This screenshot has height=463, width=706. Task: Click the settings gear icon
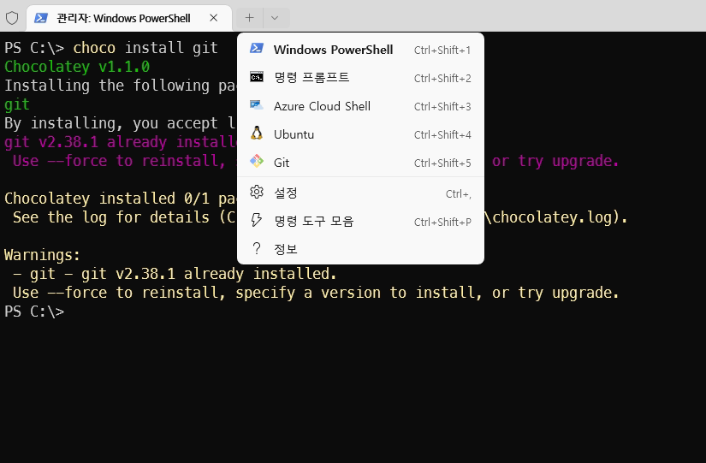coord(257,192)
